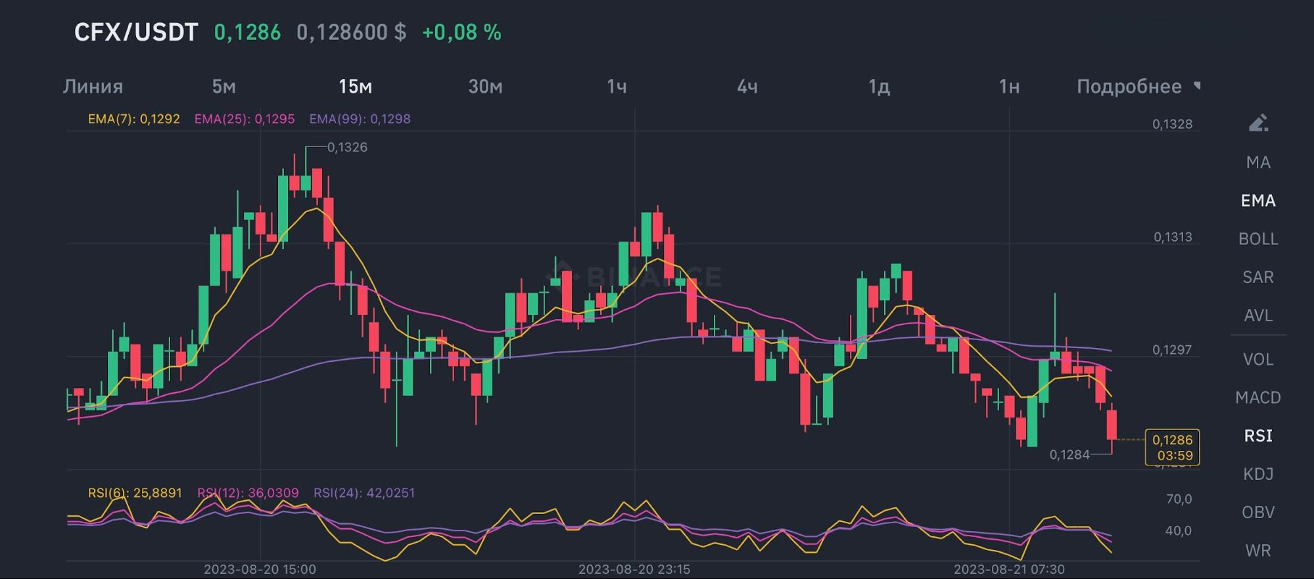1314x579 pixels.
Task: Click the RSI 40,0 axis label
Action: coord(1179,530)
